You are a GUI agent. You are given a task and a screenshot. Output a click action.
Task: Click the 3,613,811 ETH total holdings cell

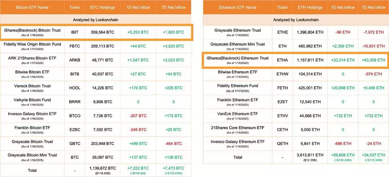(x=310, y=154)
